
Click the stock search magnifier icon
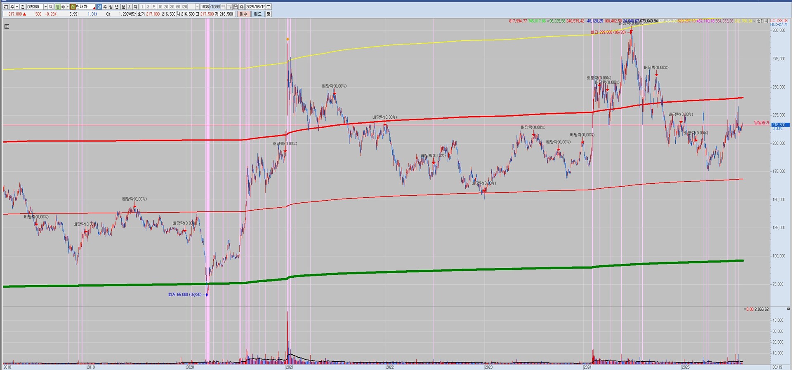[51, 7]
